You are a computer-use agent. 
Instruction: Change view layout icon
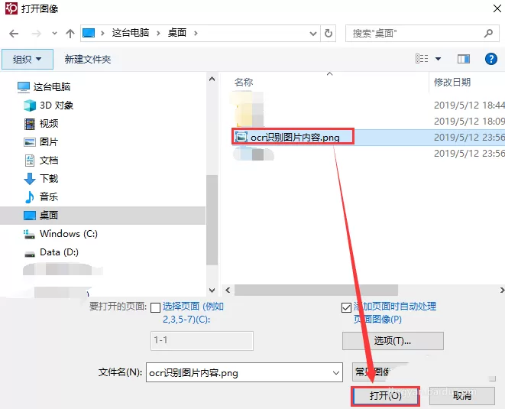(x=422, y=59)
